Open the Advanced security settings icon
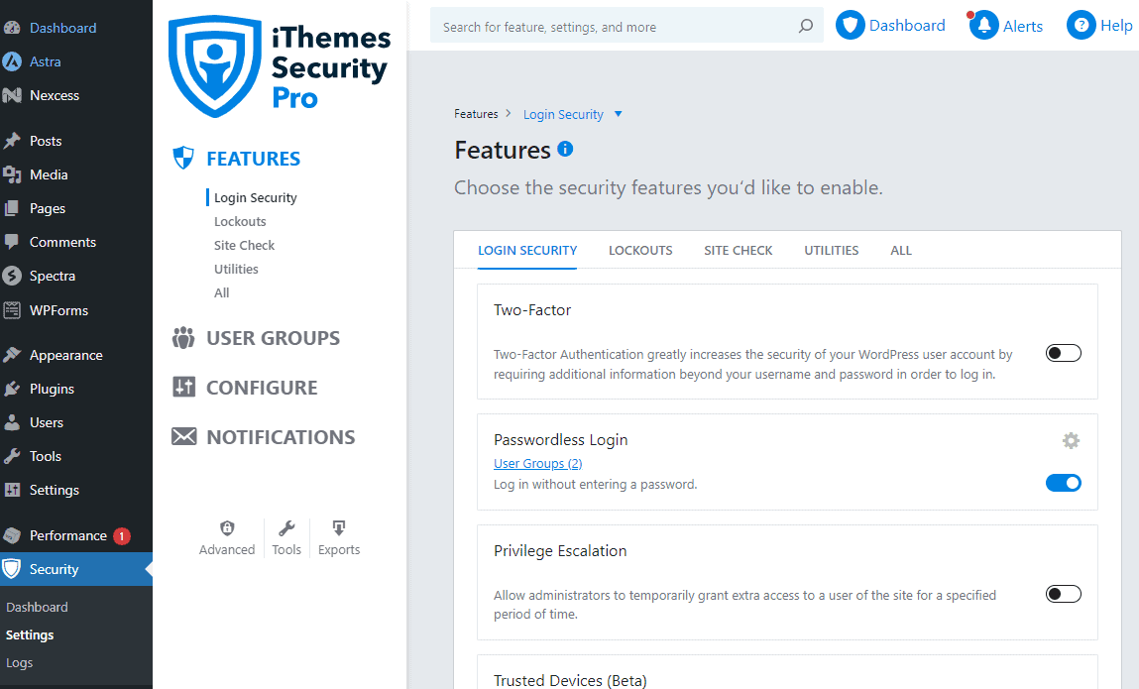 click(227, 530)
